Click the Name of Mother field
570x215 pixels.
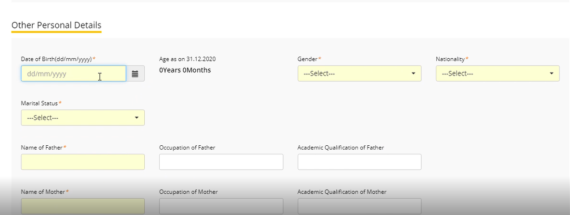[x=83, y=206]
